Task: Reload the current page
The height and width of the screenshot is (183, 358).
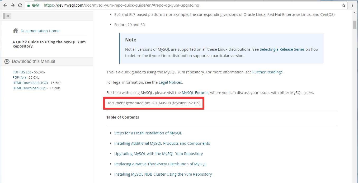Action: tap(20, 5)
